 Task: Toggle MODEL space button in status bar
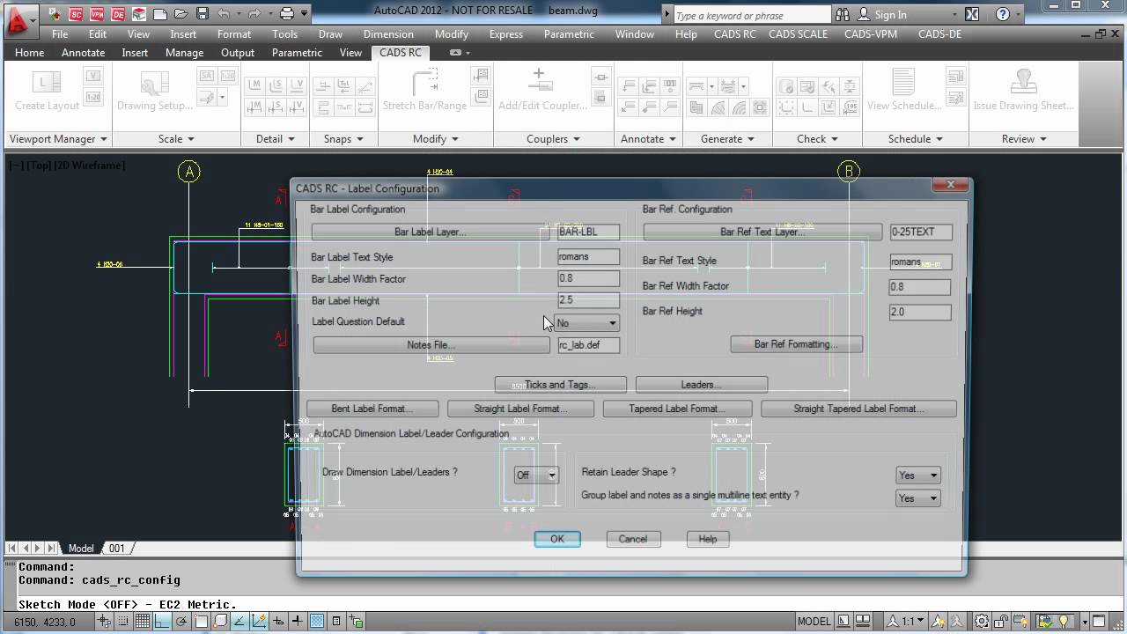pos(814,621)
